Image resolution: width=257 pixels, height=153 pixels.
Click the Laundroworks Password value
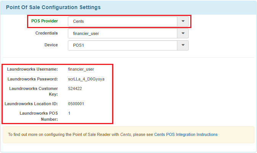click(86, 79)
